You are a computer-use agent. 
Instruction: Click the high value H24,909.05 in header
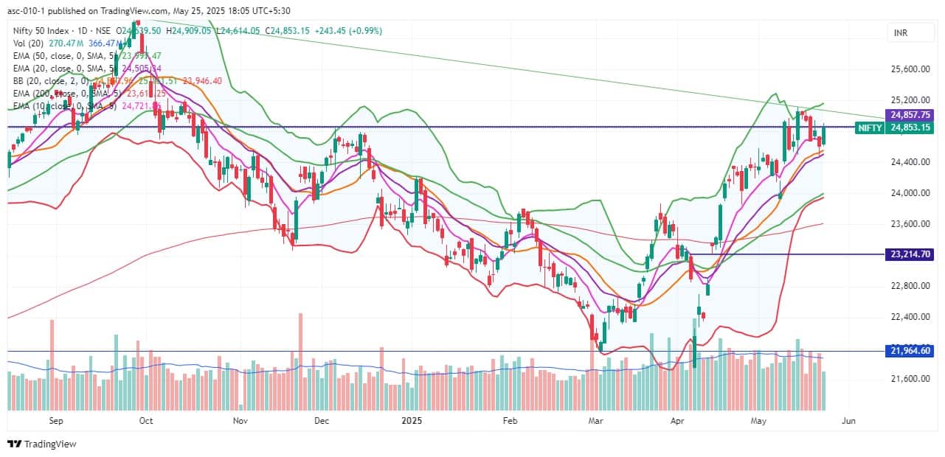pyautogui.click(x=188, y=31)
